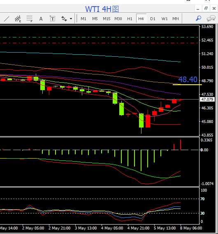The image size is (218, 234).
Task: Click the toolbar grip handle before M1
Action: [x=77, y=19]
